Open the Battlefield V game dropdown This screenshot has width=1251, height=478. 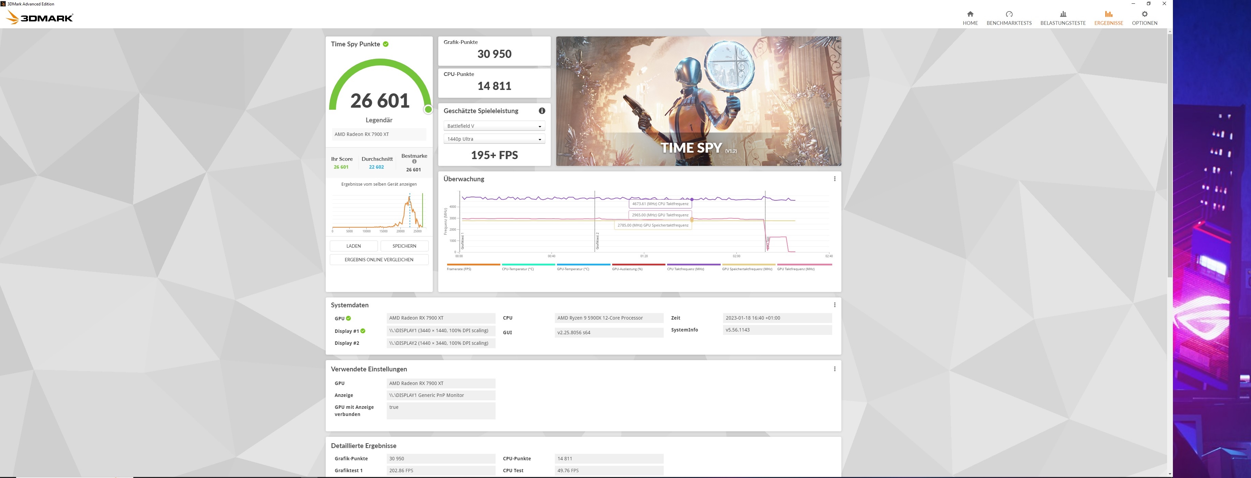click(494, 126)
